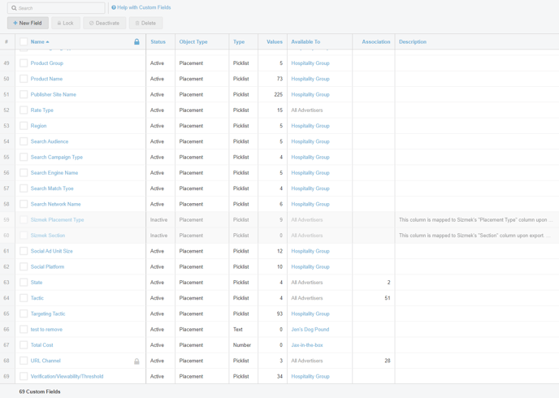Click Sizmek Placement Type description text

pyautogui.click(x=476, y=220)
